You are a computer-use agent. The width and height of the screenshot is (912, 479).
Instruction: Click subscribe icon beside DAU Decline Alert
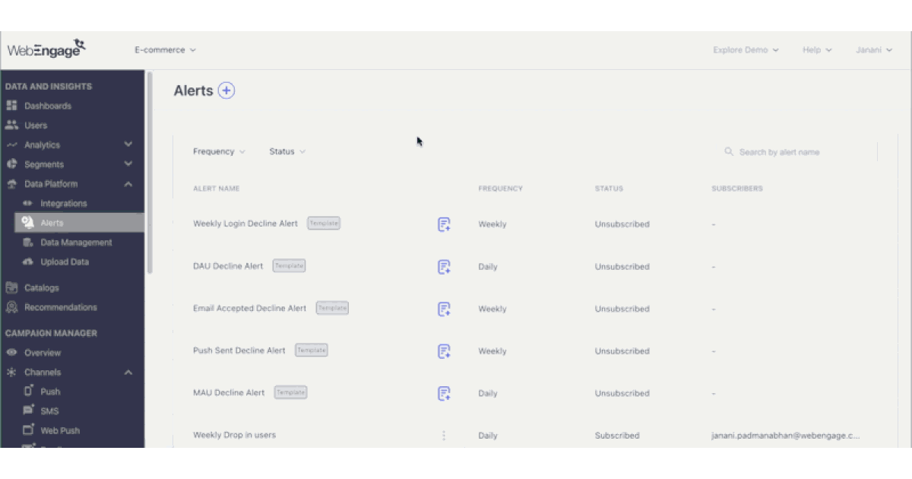pyautogui.click(x=444, y=266)
